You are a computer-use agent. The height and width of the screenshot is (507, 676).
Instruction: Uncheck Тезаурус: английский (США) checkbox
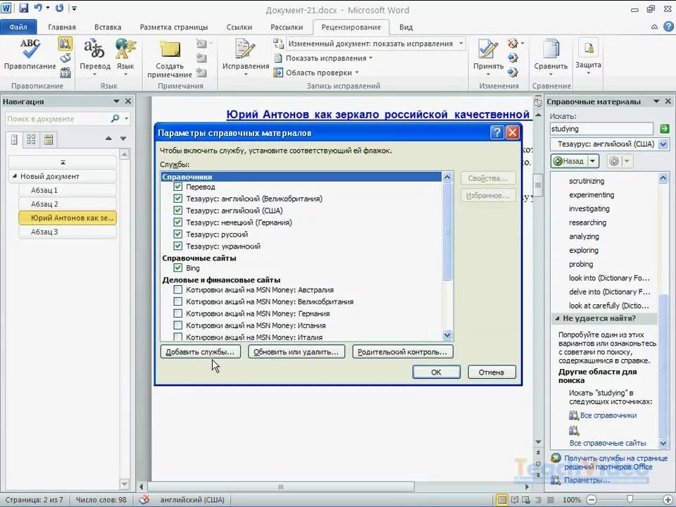tap(177, 211)
